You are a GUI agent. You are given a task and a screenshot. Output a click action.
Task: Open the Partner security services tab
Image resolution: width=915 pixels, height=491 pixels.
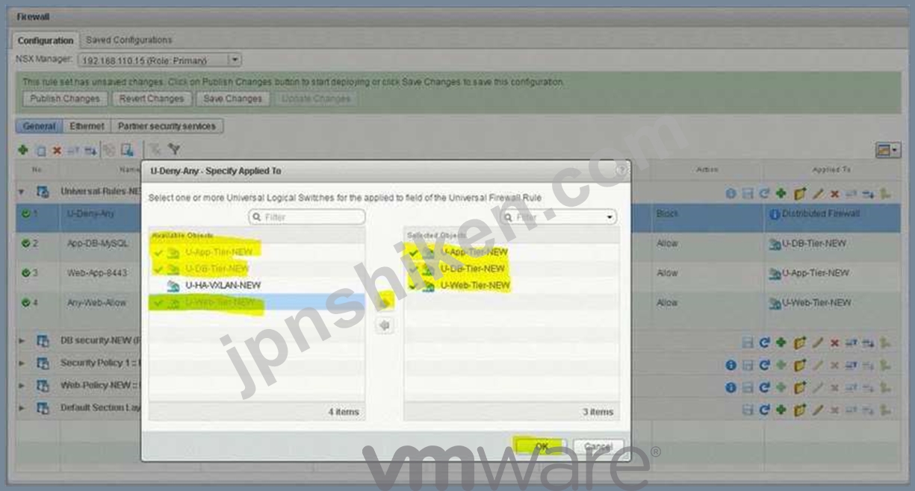click(x=167, y=126)
